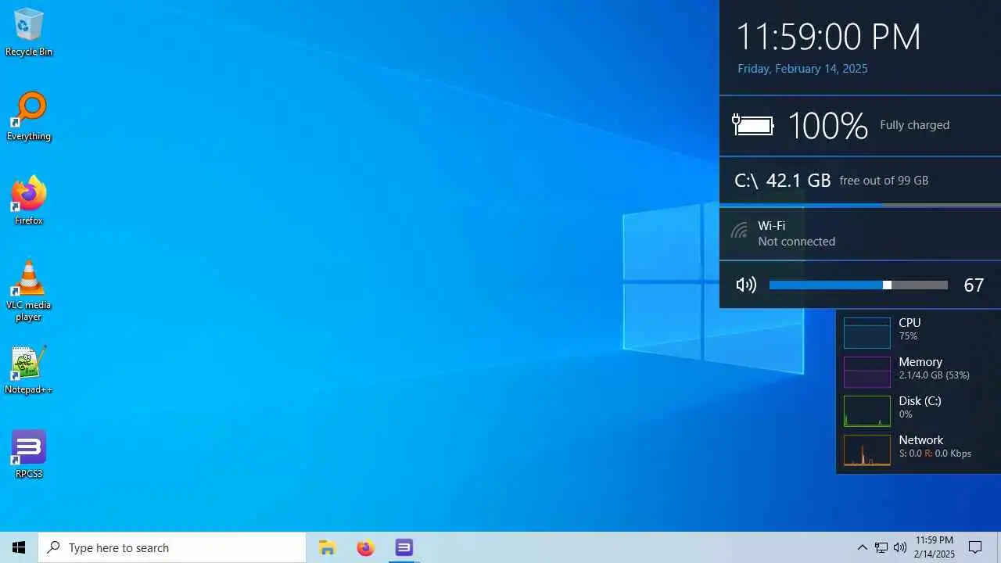
Task: Open File Explorer from the taskbar
Action: (x=327, y=547)
